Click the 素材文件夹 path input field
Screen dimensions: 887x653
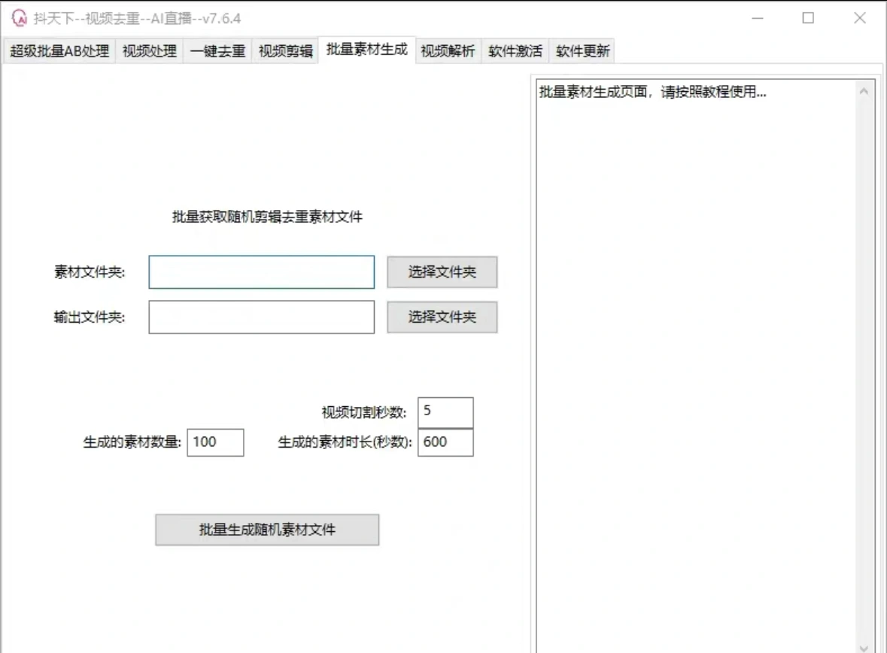261,272
